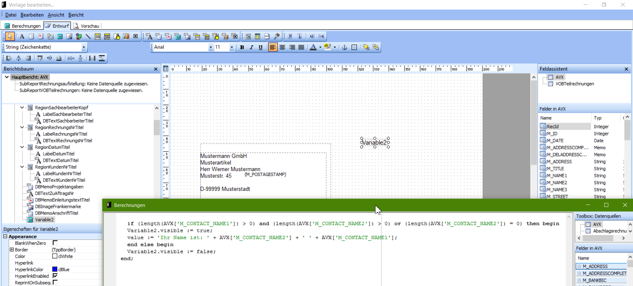Toggle underline formatting
This screenshot has width=633, height=286.
click(260, 47)
